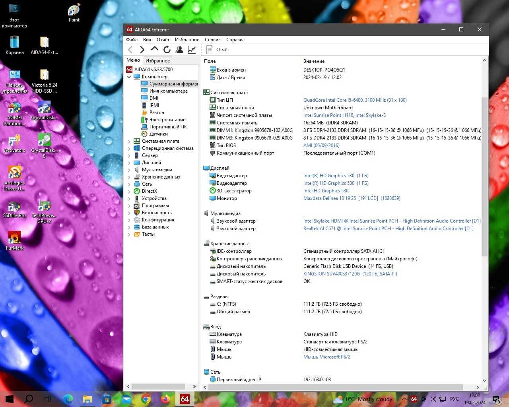Open the Вид menu
The height and width of the screenshot is (407, 509).
point(147,40)
